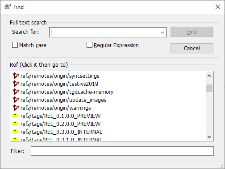Select refs/tags/REL_0.1.0.0_PREVIEW

[x=60, y=116]
